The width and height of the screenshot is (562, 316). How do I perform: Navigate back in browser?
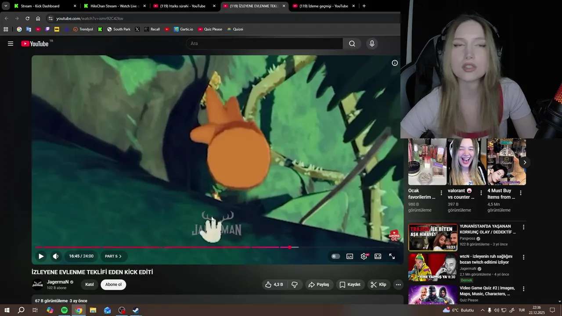point(6,18)
